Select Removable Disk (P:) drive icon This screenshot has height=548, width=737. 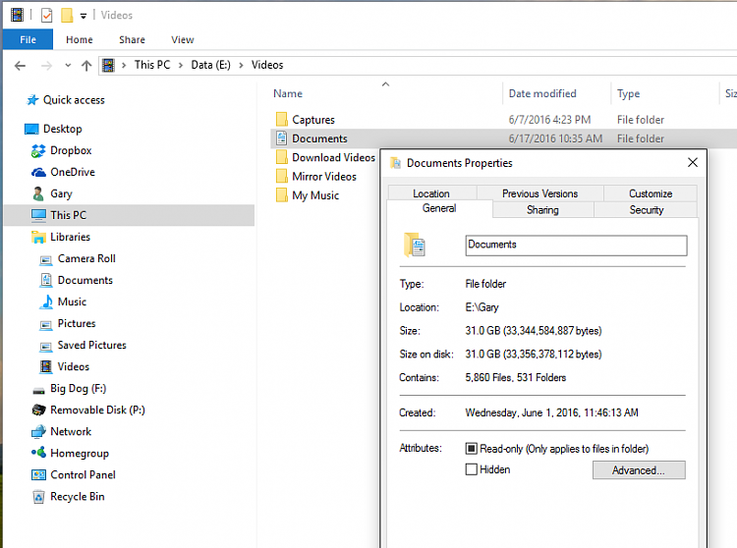tap(38, 411)
